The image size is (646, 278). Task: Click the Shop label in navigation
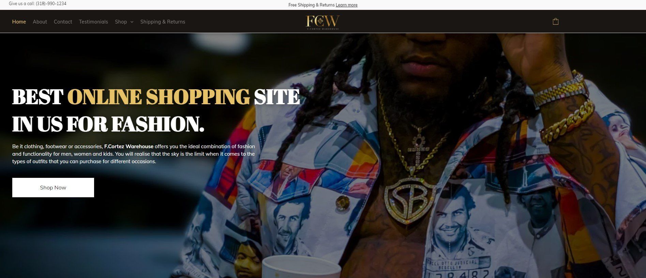pos(121,22)
